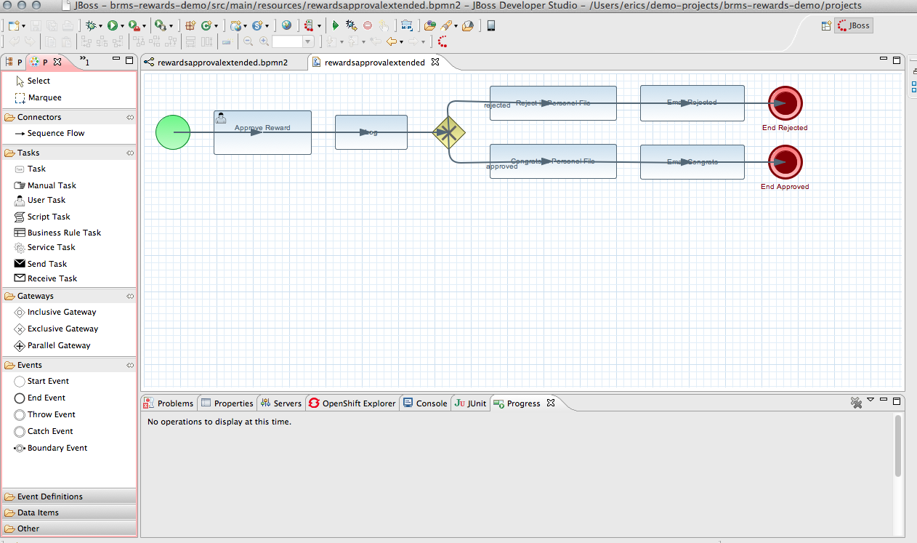This screenshot has width=917, height=543.
Task: Click the green Run toolbar button
Action: pyautogui.click(x=113, y=25)
